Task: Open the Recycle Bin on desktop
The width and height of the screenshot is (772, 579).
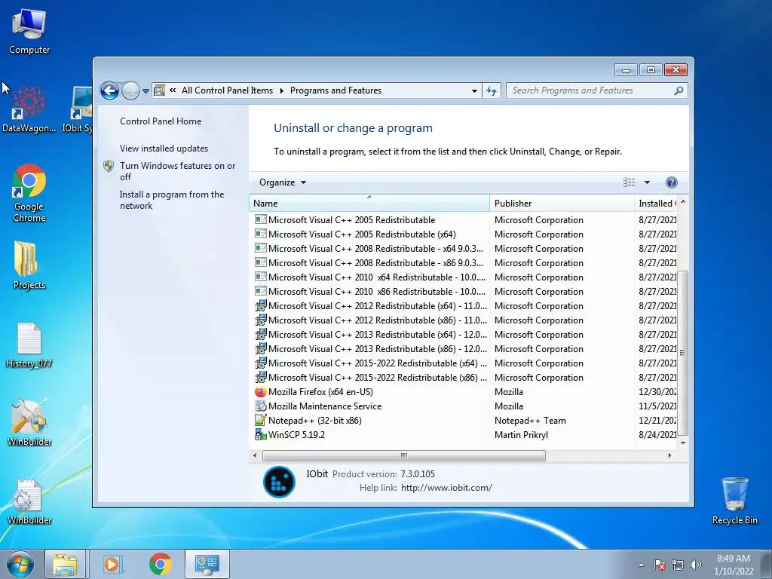Action: [734, 501]
